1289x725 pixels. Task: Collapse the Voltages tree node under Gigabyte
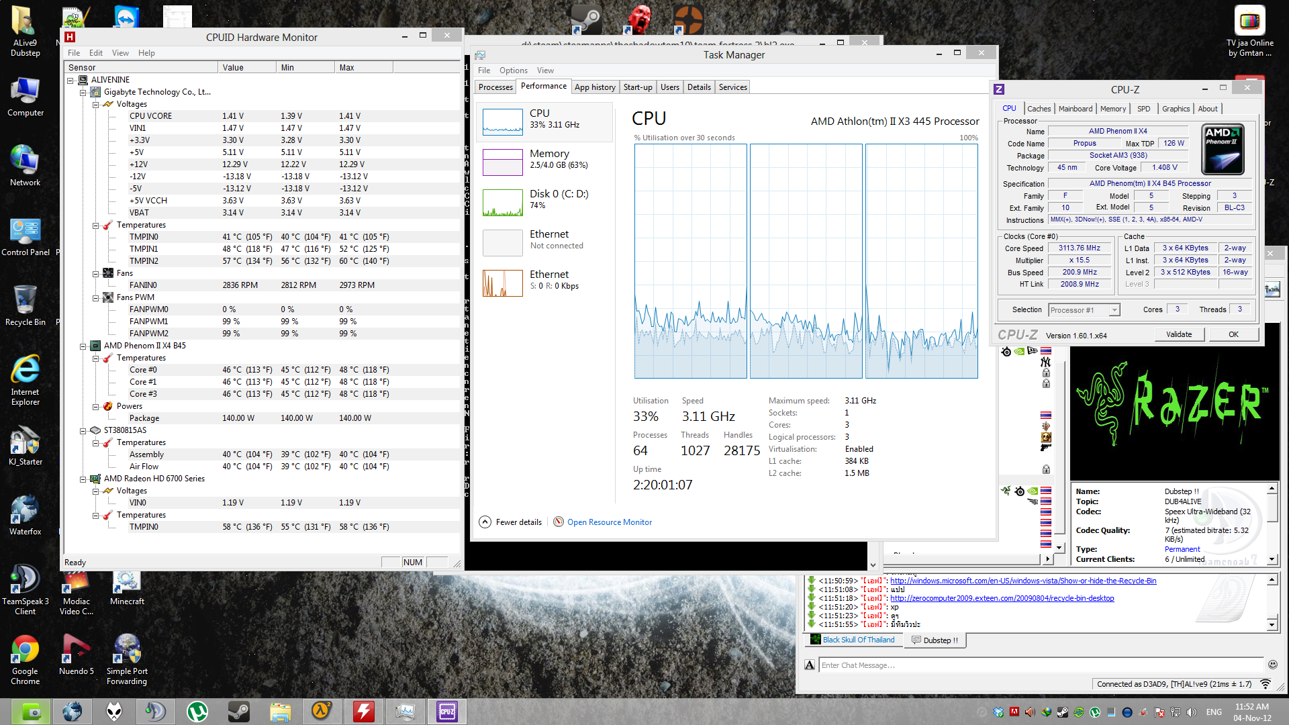click(x=96, y=104)
